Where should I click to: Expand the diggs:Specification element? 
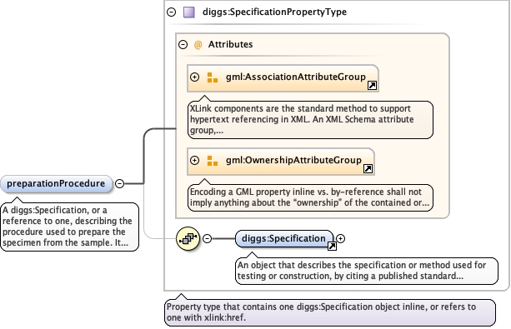(x=340, y=238)
